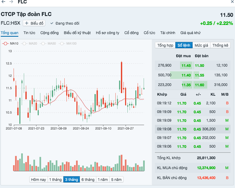Select trade row at 09:19:08
This screenshot has width=235, height=188.
click(x=193, y=129)
